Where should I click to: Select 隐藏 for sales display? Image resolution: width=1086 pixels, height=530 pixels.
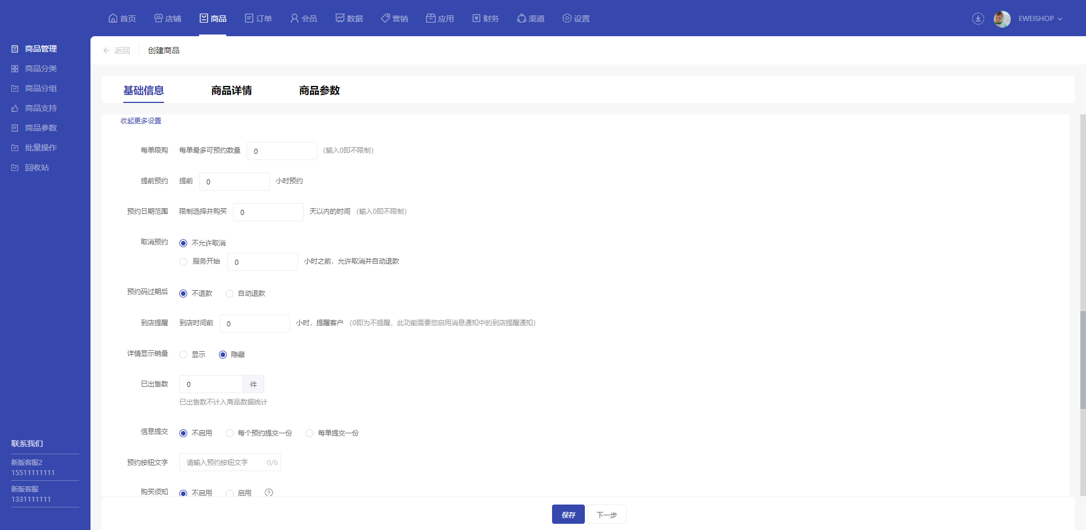tap(223, 355)
